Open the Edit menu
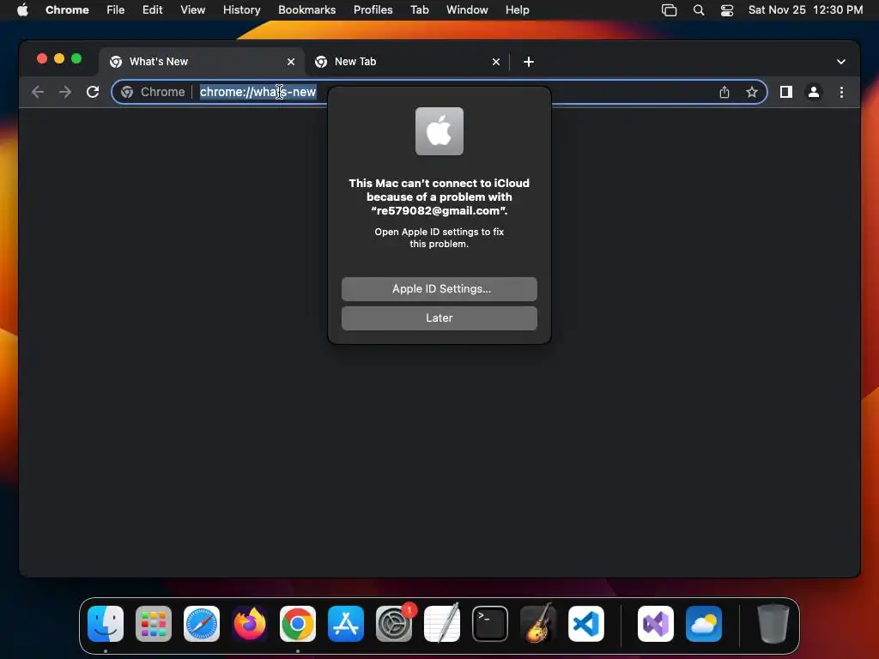The height and width of the screenshot is (659, 879). [x=152, y=10]
